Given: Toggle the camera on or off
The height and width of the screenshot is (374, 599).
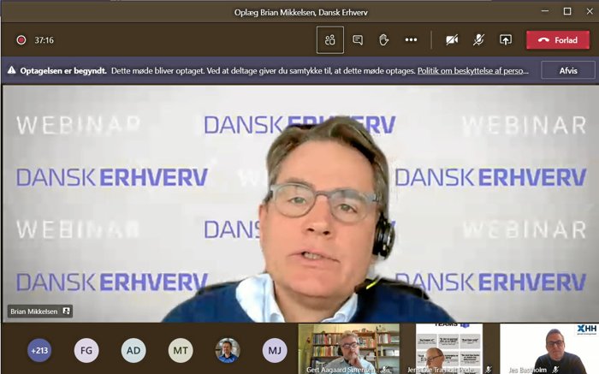Looking at the screenshot, I should [451, 40].
